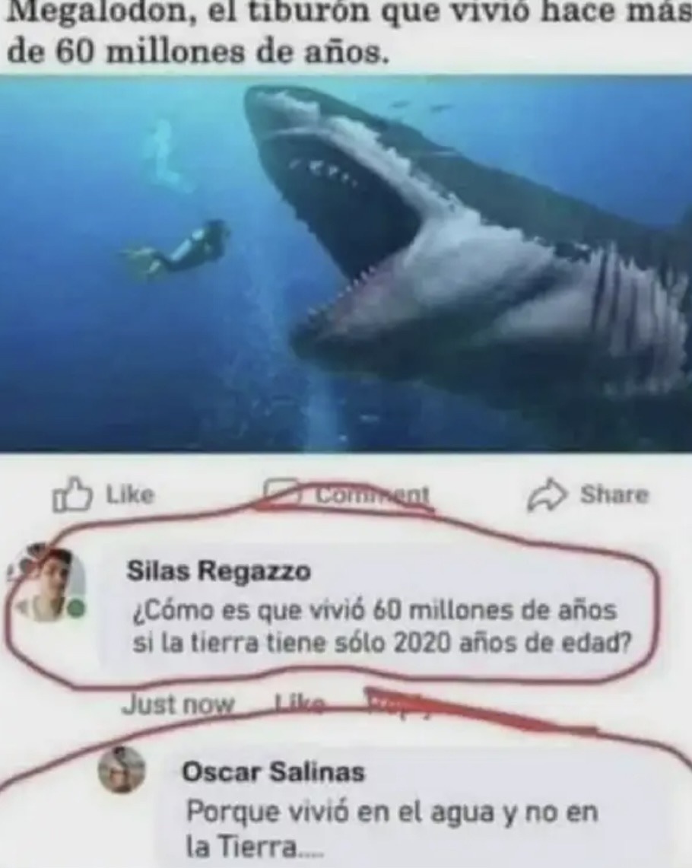Click Silas's comment about 2020 años
The image size is (692, 868).
381,627
